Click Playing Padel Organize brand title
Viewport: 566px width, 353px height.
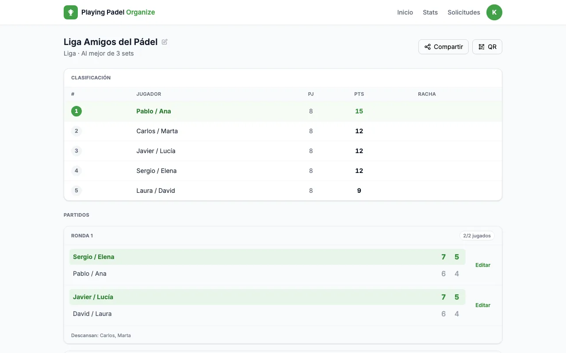point(118,12)
